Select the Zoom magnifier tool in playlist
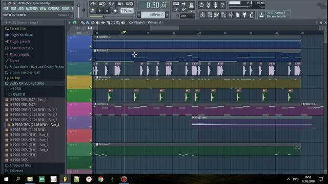This screenshot has width=328, height=184. [x=118, y=22]
